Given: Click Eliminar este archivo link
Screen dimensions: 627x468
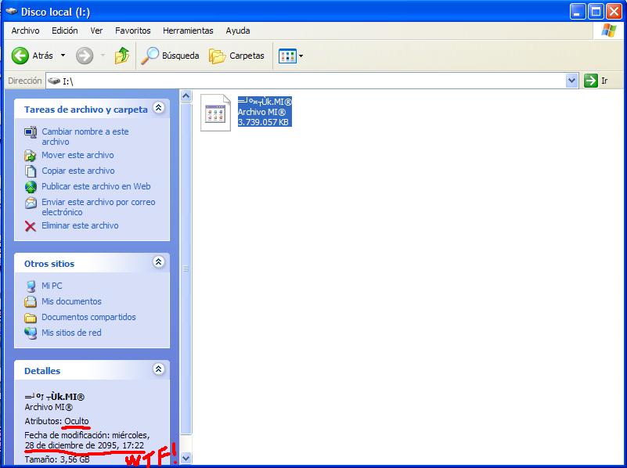Looking at the screenshot, I should click(x=80, y=225).
